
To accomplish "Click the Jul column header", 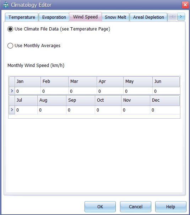I will tap(26, 100).
